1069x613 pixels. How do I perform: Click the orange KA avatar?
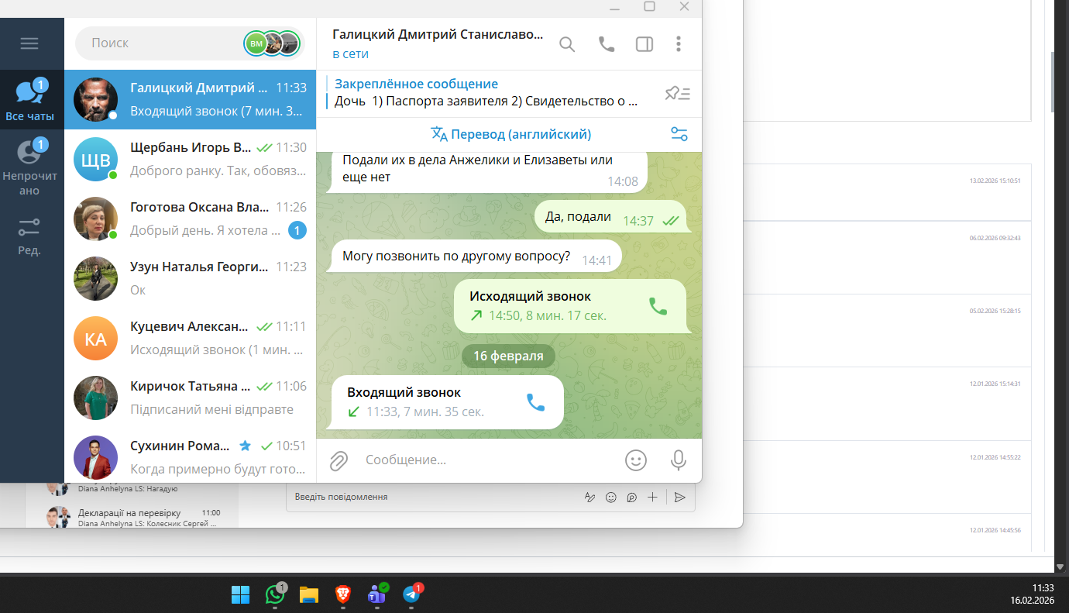(x=95, y=338)
